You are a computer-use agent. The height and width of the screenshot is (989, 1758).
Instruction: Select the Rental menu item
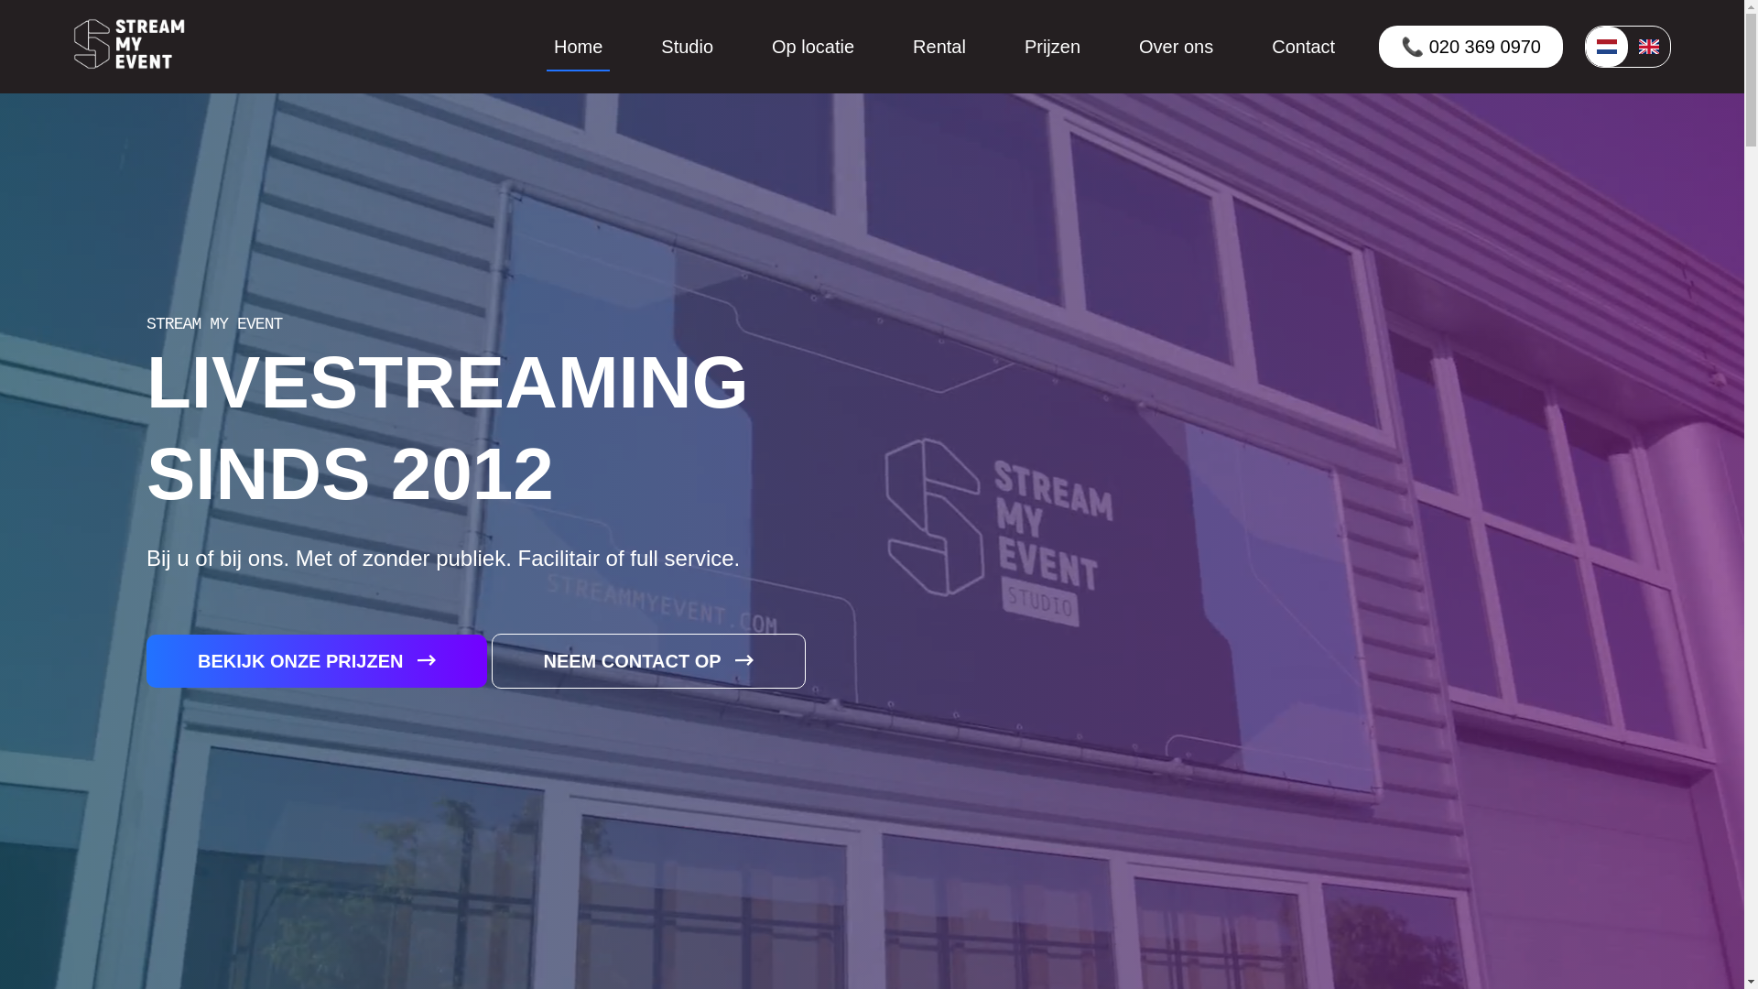pyautogui.click(x=939, y=47)
